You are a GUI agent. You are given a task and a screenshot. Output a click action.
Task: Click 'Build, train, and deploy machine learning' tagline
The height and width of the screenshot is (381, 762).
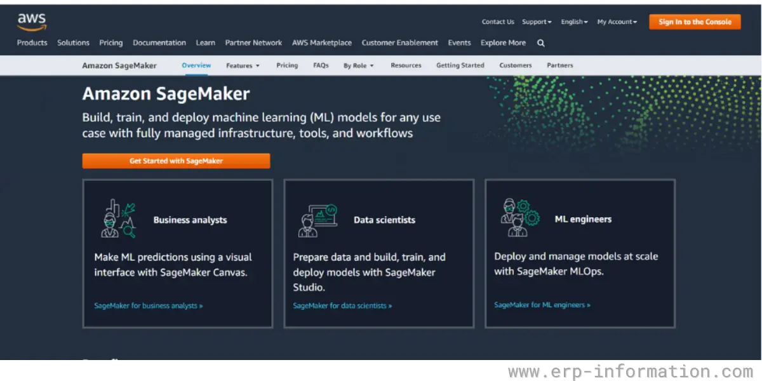click(261, 125)
